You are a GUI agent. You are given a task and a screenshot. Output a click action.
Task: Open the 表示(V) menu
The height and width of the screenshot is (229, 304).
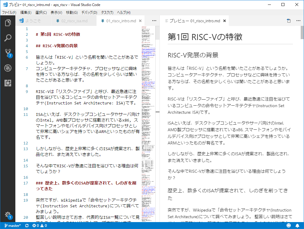(56, 13)
